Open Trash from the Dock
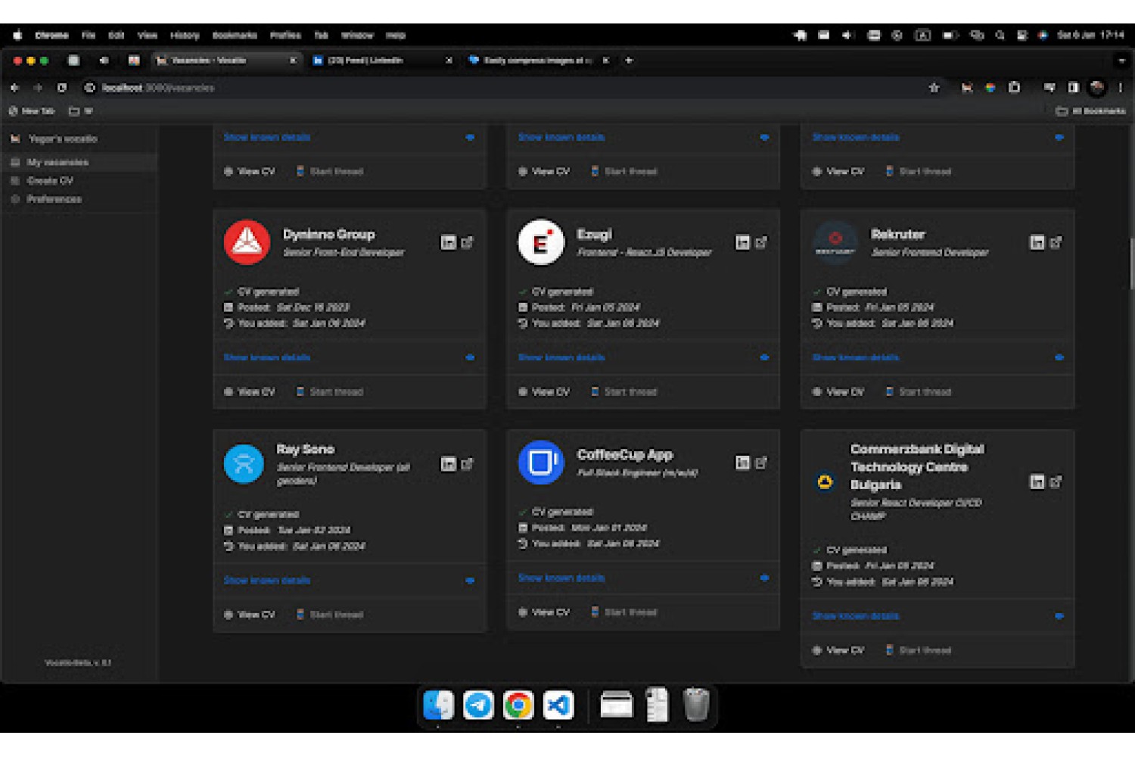Screen dimensions: 1135x757 tap(696, 705)
